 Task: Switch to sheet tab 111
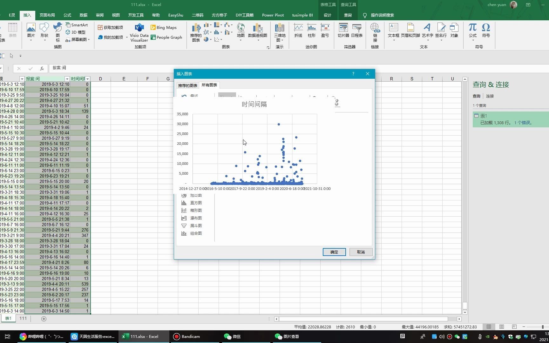pyautogui.click(x=23, y=319)
